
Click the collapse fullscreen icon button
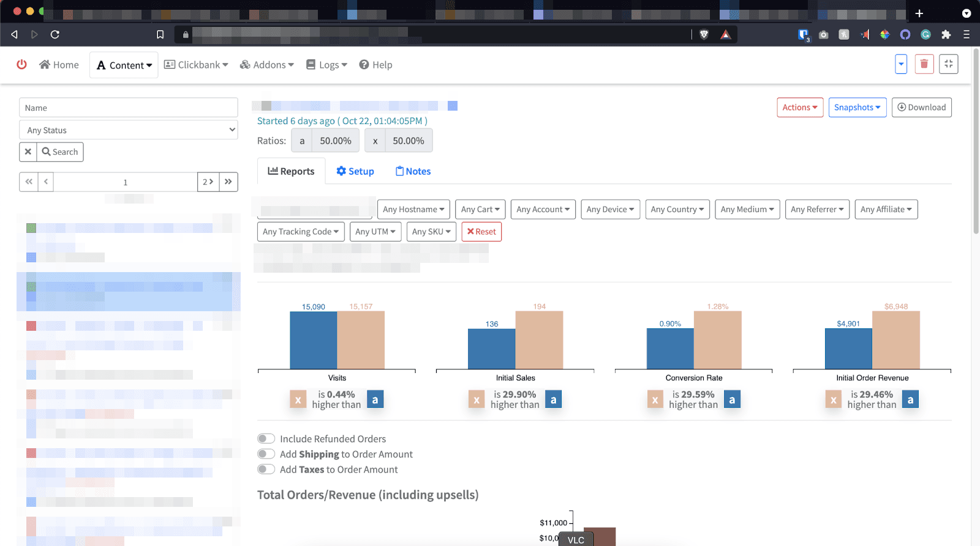tap(948, 64)
